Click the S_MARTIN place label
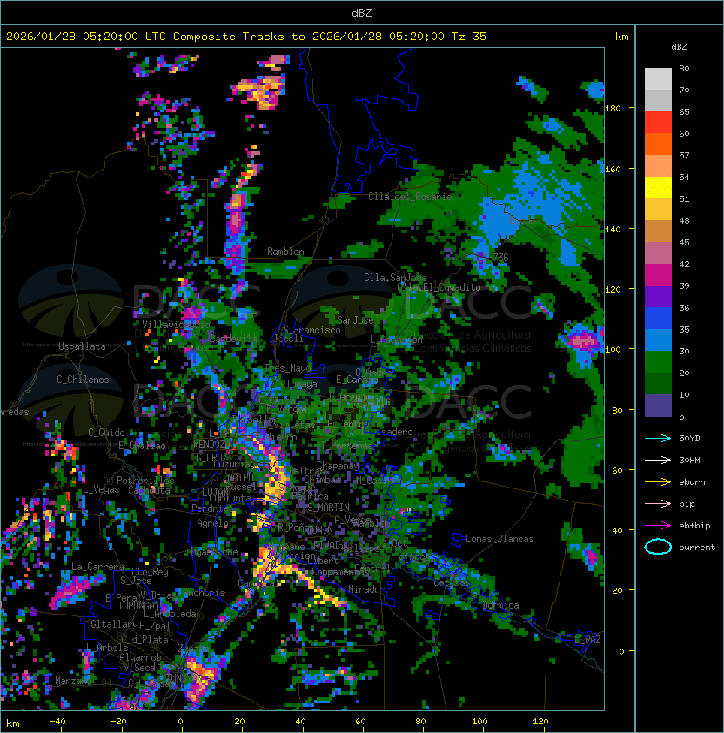 tap(329, 508)
